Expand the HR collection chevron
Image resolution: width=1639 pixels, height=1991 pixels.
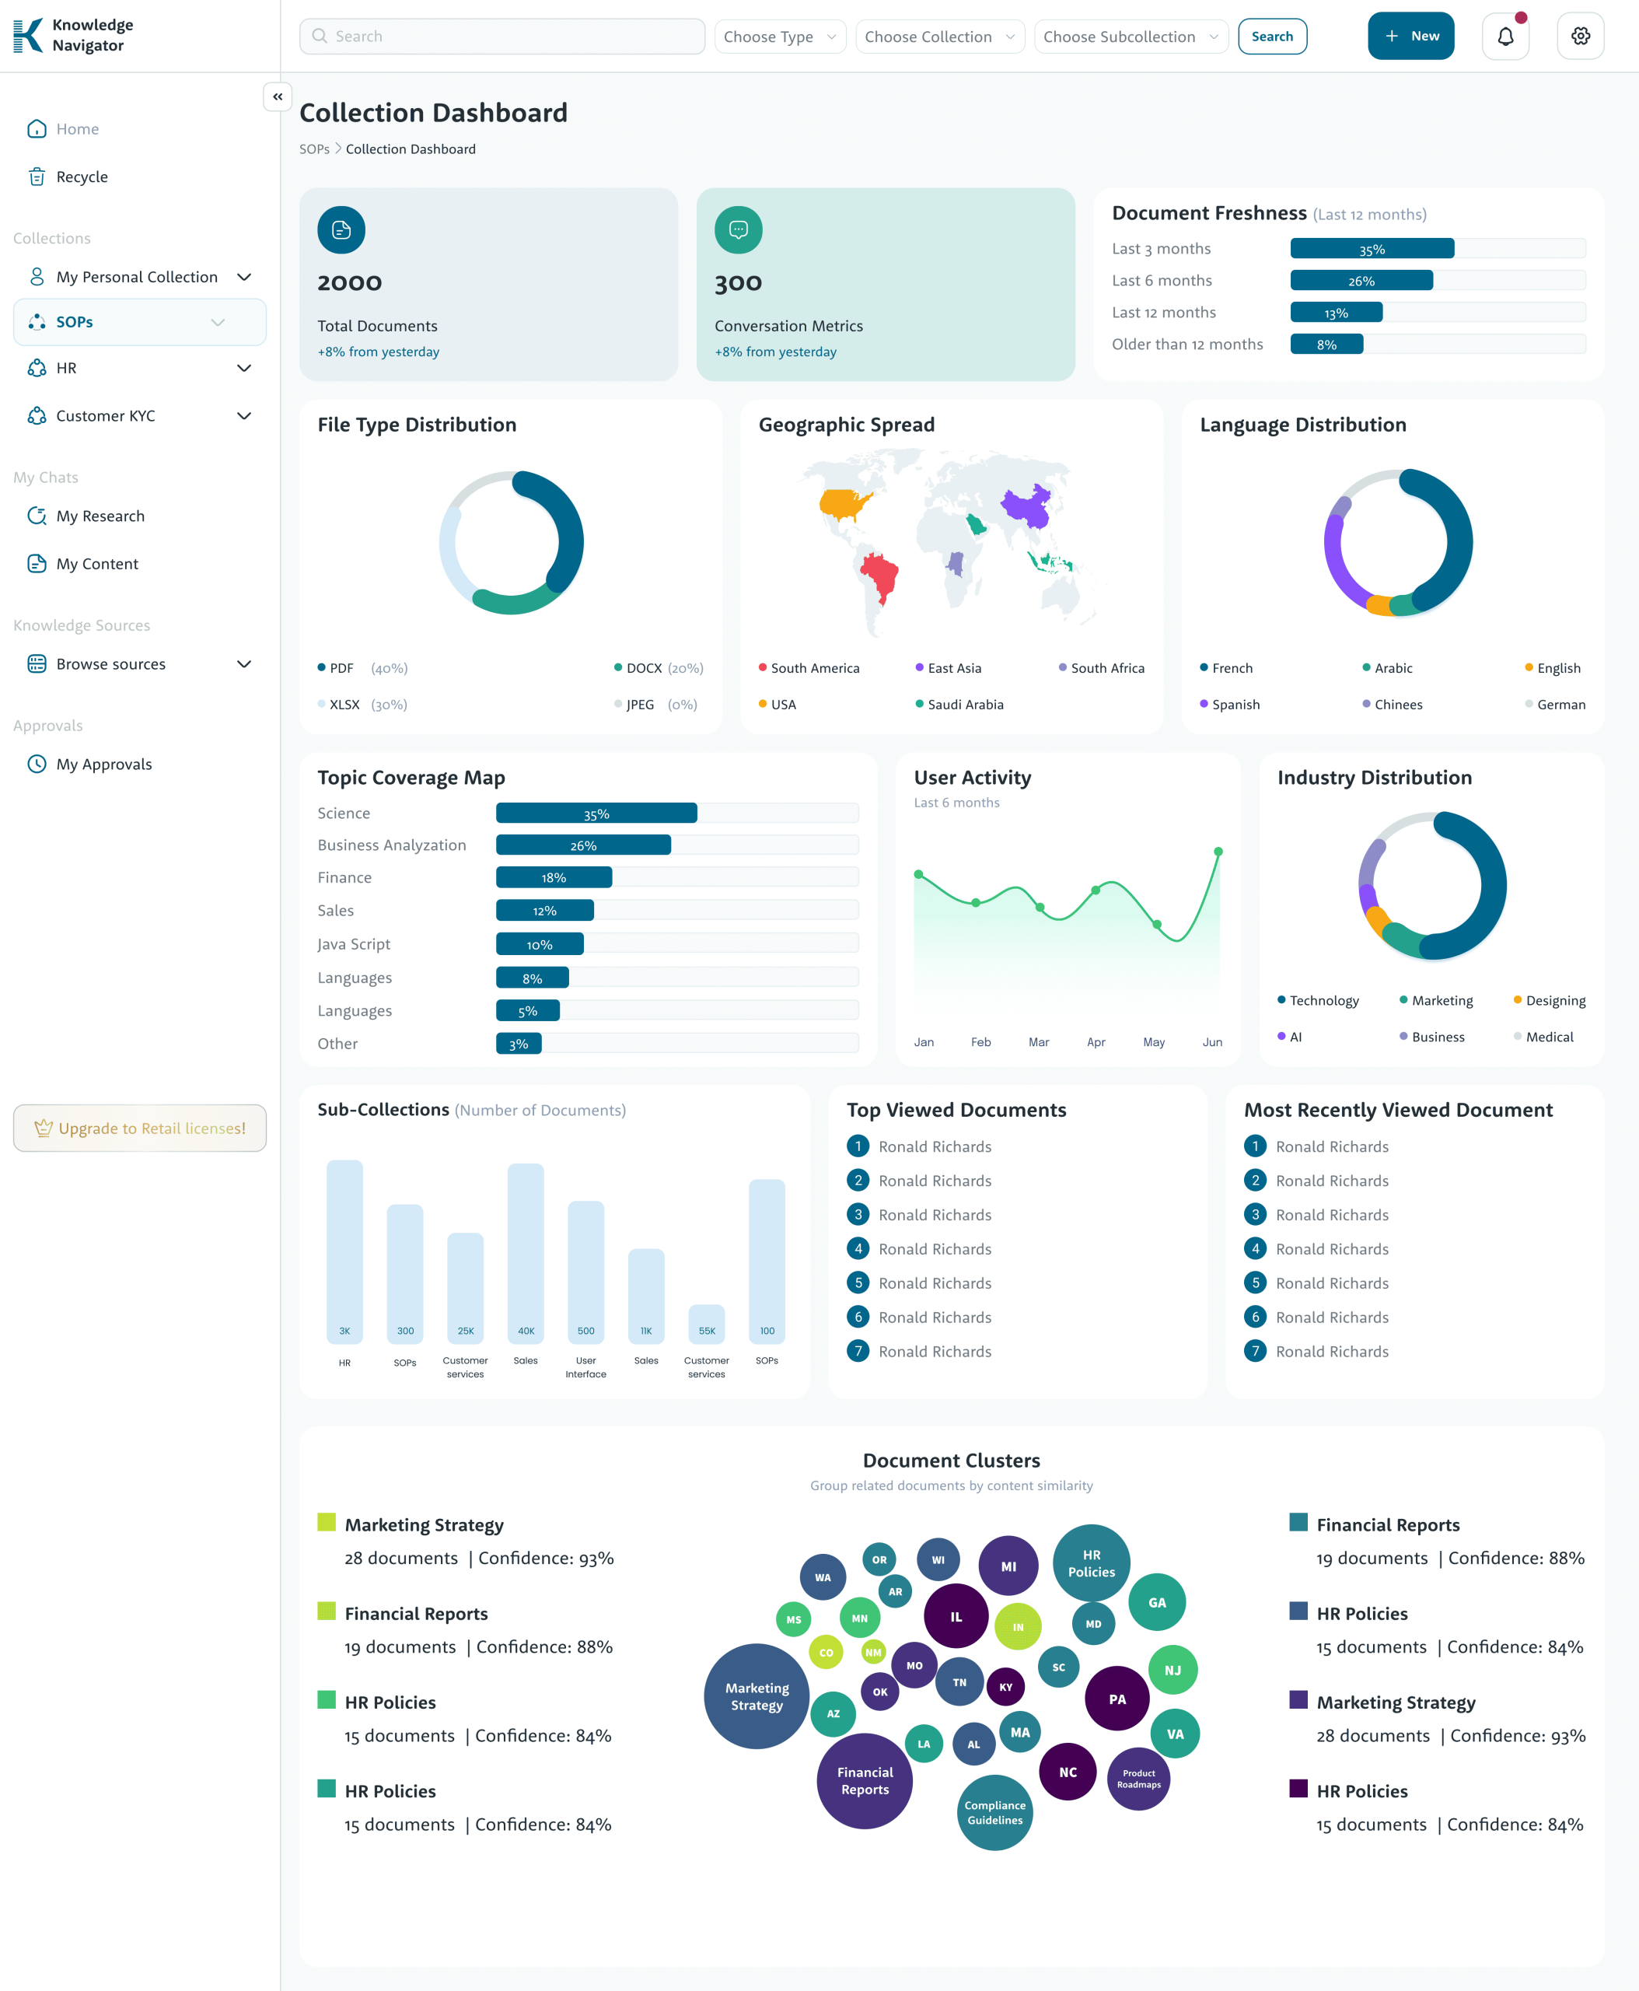[x=243, y=369]
